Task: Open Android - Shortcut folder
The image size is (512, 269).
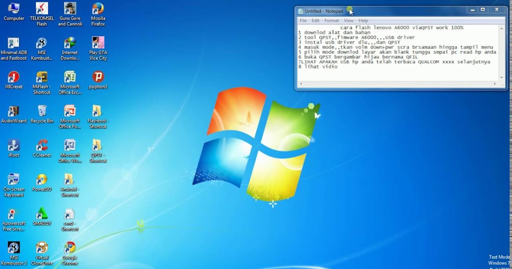Action: 70,185
